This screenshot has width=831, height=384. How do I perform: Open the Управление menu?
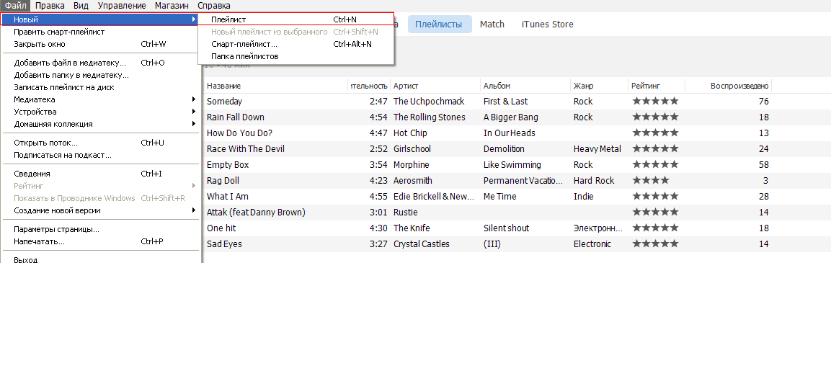(122, 6)
